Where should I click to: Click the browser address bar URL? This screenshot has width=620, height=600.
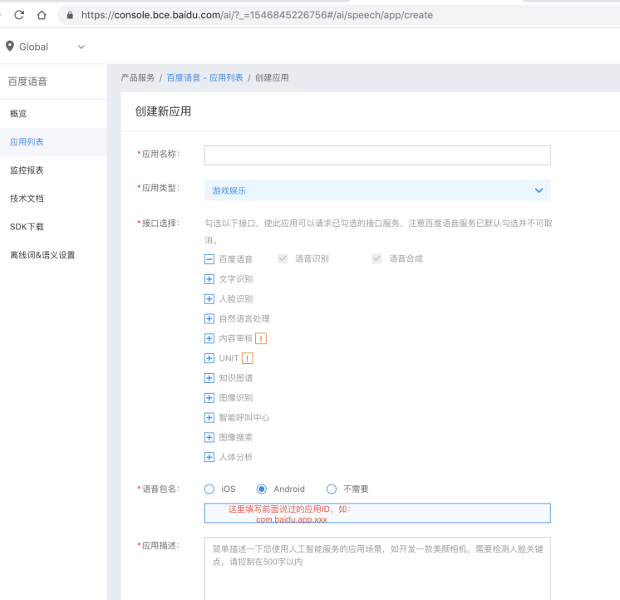(257, 15)
